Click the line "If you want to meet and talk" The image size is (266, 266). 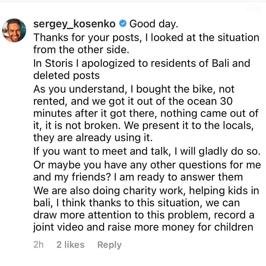click(146, 151)
